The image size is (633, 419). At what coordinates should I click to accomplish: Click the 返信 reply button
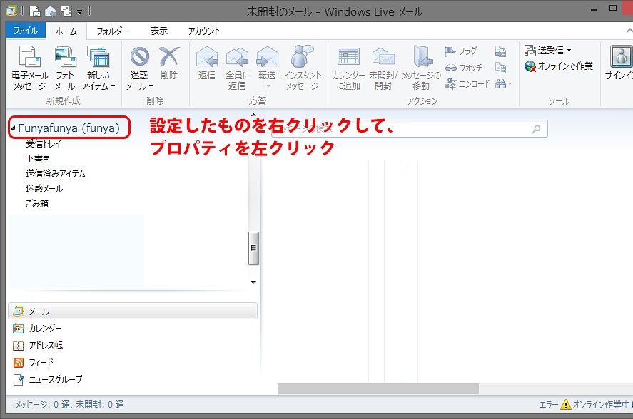point(207,63)
